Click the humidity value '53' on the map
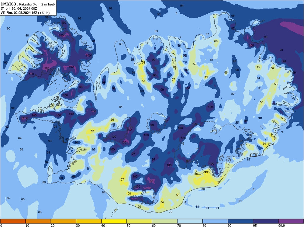The width and height of the screenshot is (304, 228). pyautogui.click(x=143, y=62)
